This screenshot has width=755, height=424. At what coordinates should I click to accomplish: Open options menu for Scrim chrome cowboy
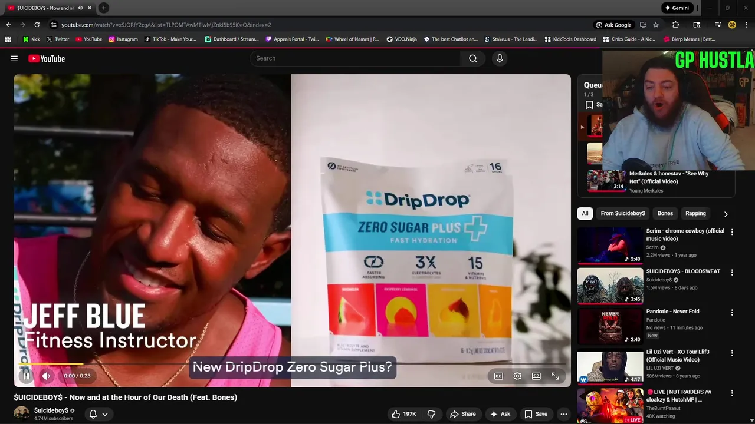[x=732, y=232]
